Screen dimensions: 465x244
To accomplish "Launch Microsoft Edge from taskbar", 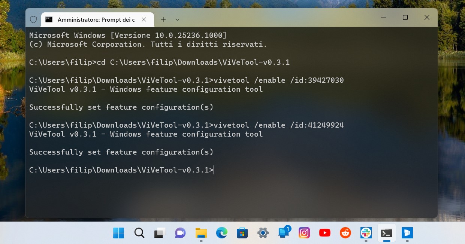I will click(222, 233).
